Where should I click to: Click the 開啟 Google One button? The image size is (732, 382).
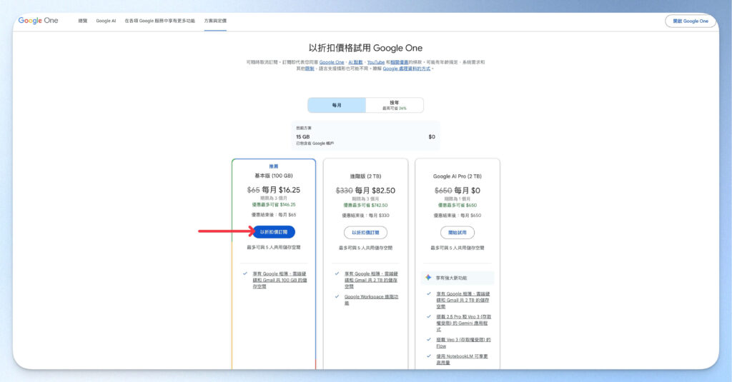pos(691,21)
